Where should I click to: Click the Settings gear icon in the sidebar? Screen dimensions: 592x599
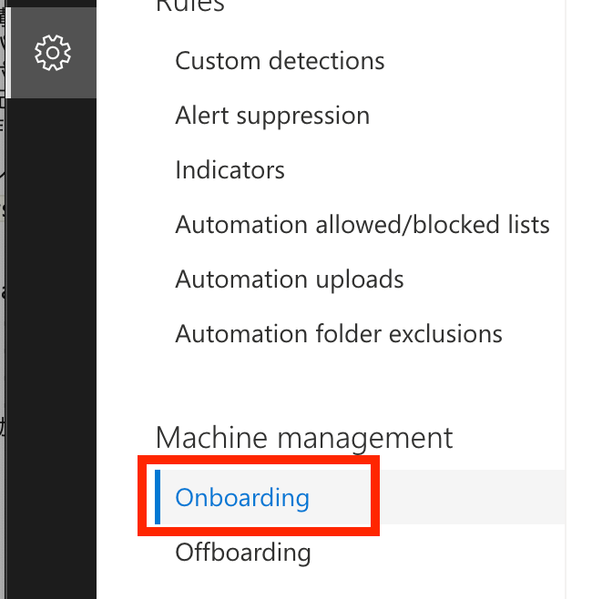click(x=53, y=53)
